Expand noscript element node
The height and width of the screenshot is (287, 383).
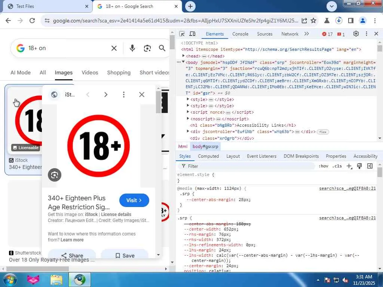pyautogui.click(x=188, y=118)
